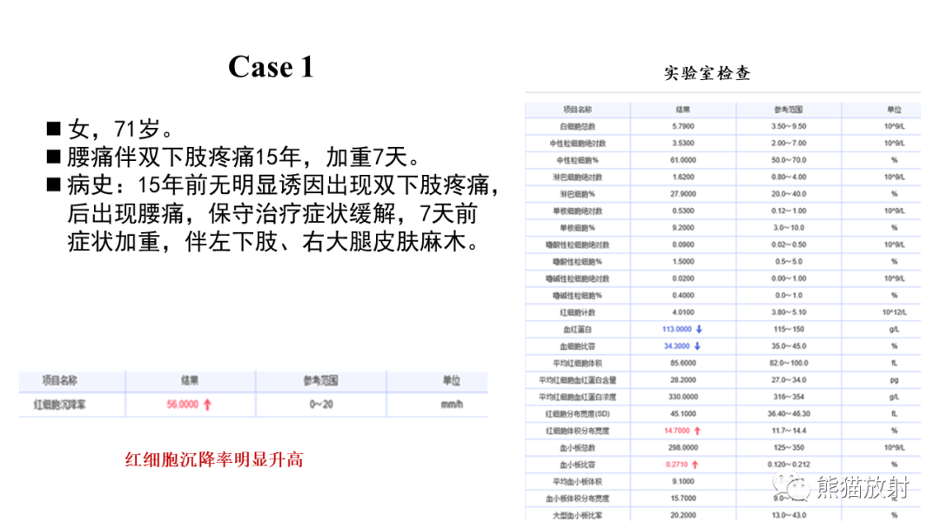Click the result value "0.4000"
The width and height of the screenshot is (940, 529).
click(x=683, y=295)
